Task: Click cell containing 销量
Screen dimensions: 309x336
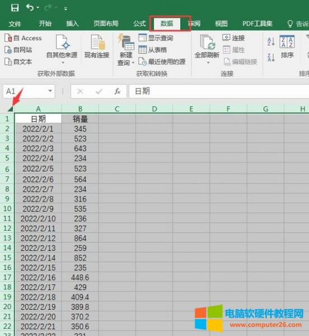Action: coord(80,119)
